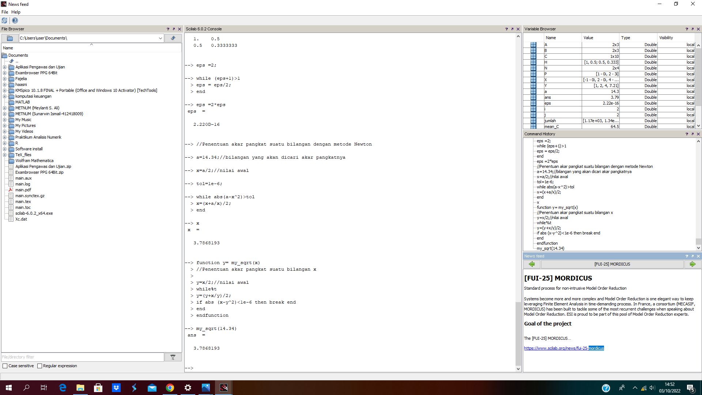702x395 pixels.
Task: Open Windows notification center
Action: 690,388
